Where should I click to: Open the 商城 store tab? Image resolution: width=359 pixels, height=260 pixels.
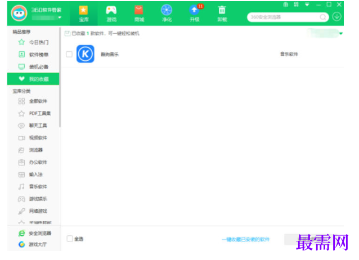(x=139, y=14)
